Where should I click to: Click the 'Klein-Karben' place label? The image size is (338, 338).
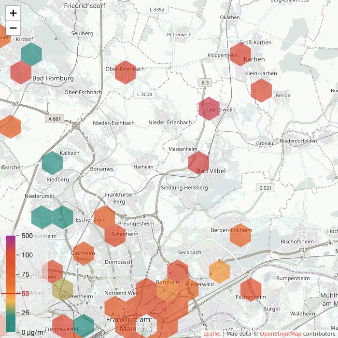coord(261,73)
